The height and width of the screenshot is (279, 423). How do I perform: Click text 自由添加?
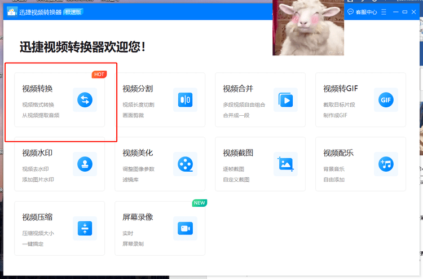[334, 180]
